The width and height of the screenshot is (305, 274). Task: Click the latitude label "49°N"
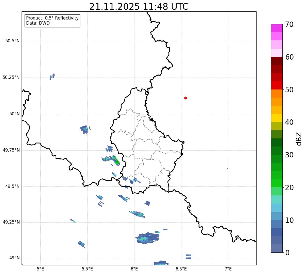14,258
